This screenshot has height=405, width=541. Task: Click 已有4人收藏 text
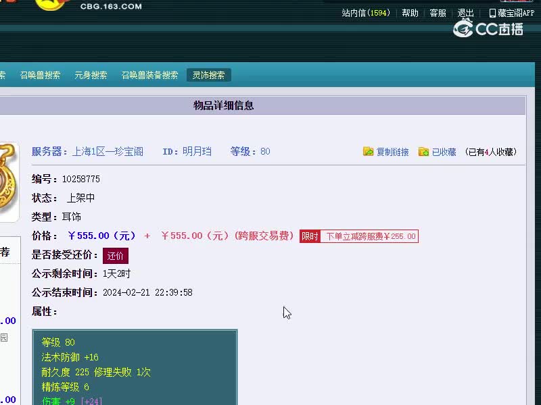tap(491, 152)
